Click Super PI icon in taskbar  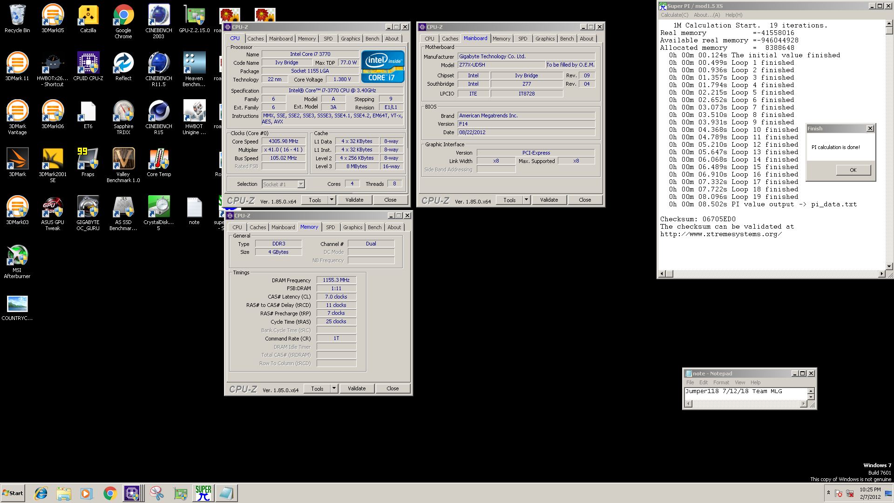(x=203, y=493)
